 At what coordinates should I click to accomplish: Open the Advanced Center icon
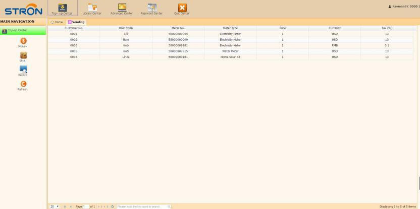pyautogui.click(x=122, y=9)
